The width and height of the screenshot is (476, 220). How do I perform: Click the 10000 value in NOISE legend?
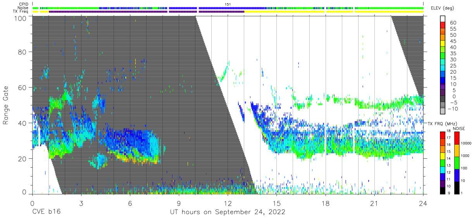[467, 143]
